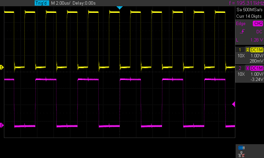The width and height of the screenshot is (264, 158).
Task: Click the channel 2 bandwidth limit B icon
Action: pos(247,68)
